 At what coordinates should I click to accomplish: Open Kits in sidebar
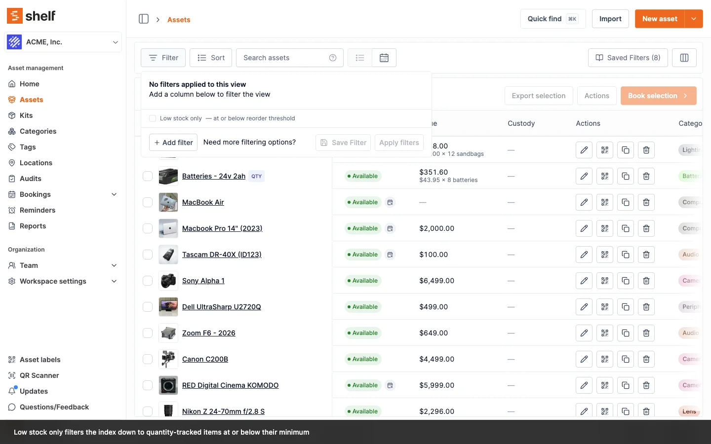click(26, 115)
